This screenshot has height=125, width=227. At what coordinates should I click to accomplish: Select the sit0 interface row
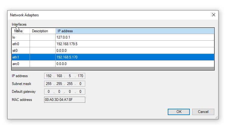pyautogui.click(x=113, y=51)
